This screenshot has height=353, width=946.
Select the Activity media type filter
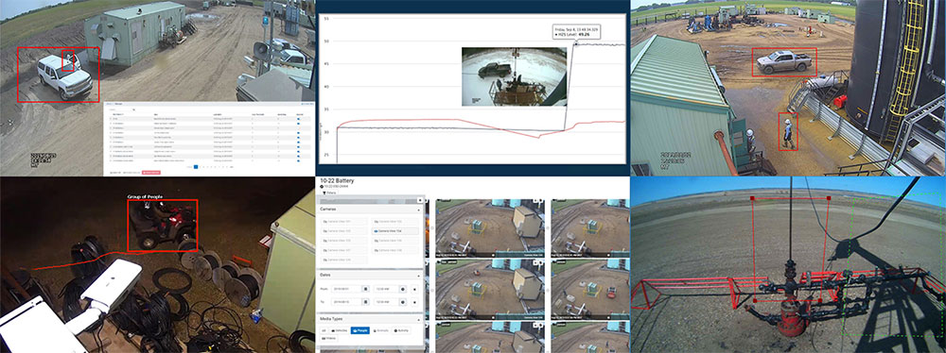tap(401, 330)
